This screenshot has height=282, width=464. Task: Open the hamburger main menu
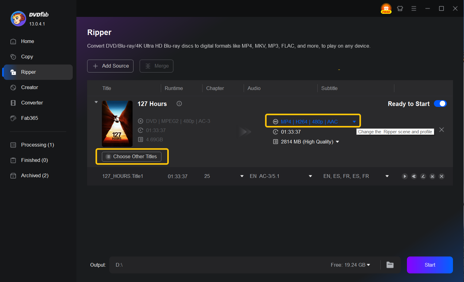[x=414, y=9]
